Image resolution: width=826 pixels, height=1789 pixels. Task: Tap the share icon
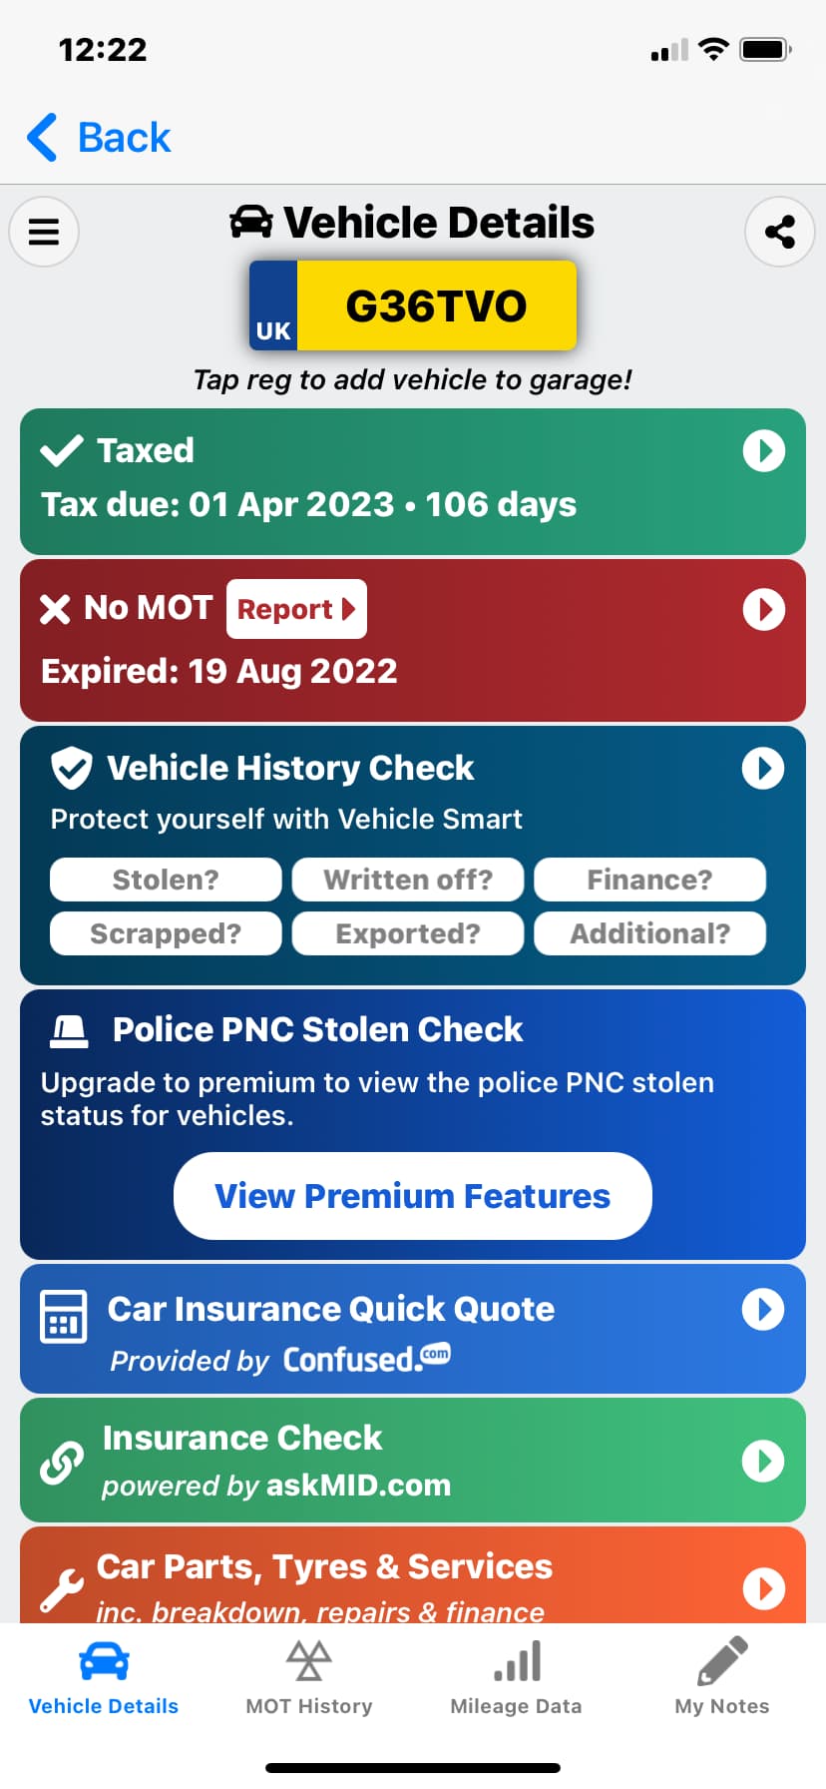[x=780, y=232]
